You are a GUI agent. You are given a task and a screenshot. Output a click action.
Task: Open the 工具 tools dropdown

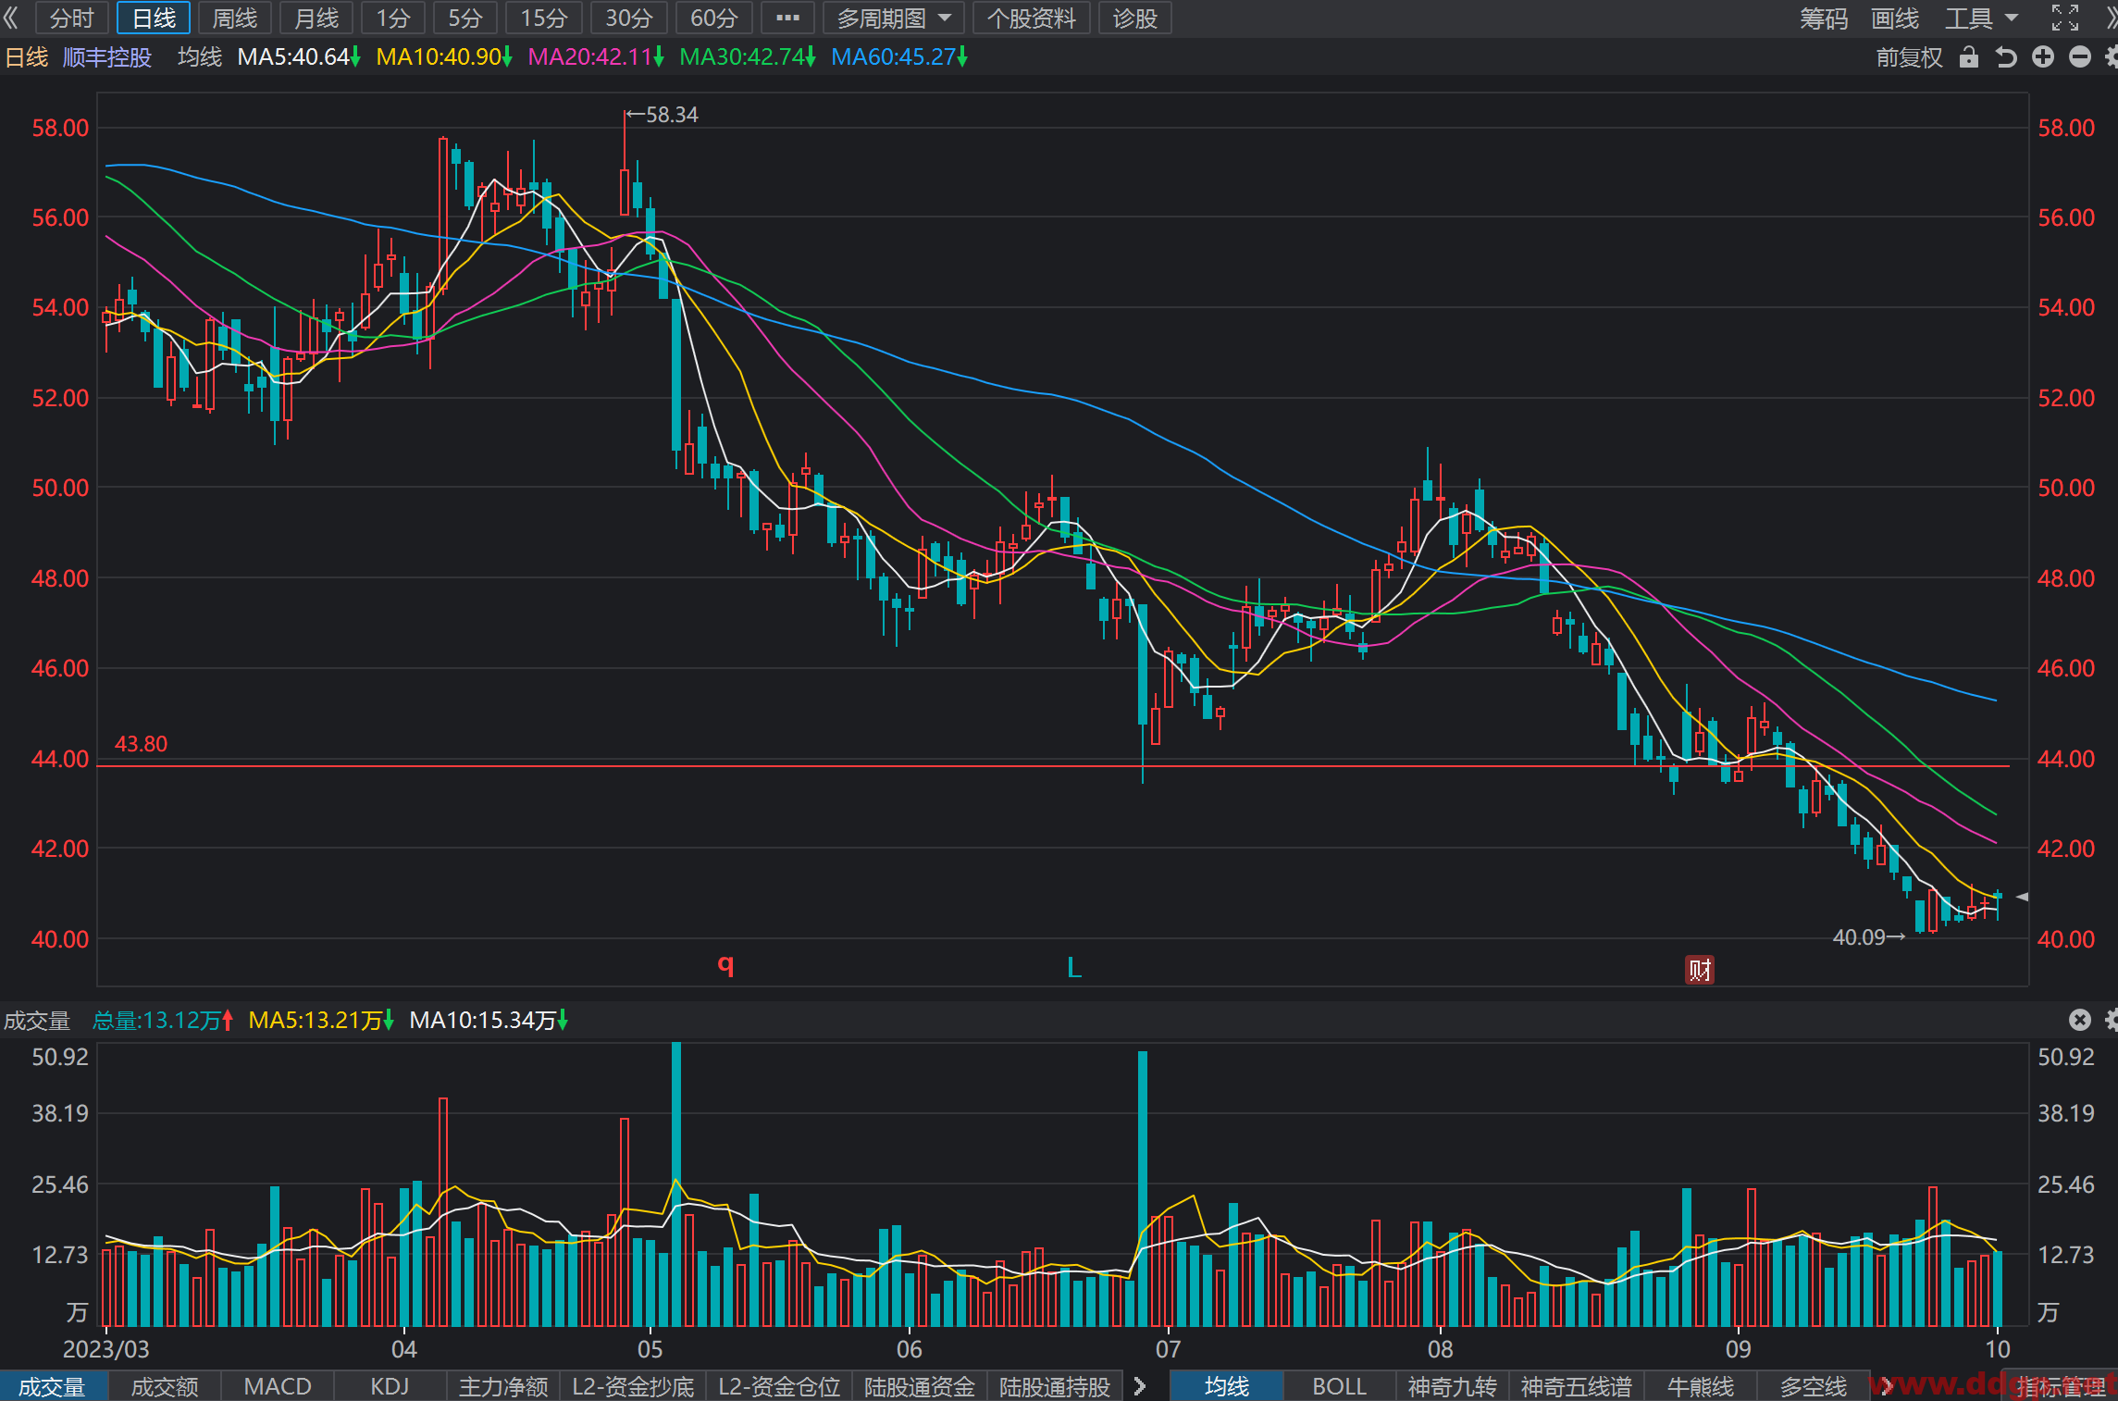point(1981,18)
